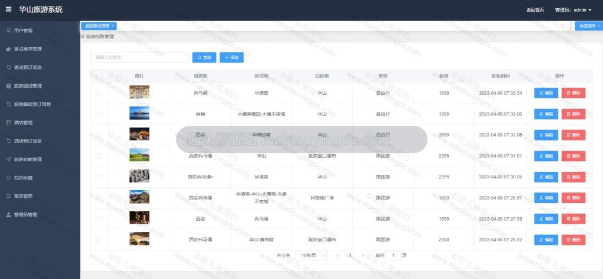Click the icon beside 我的收藏
This screenshot has height=279, width=603.
coord(8,178)
